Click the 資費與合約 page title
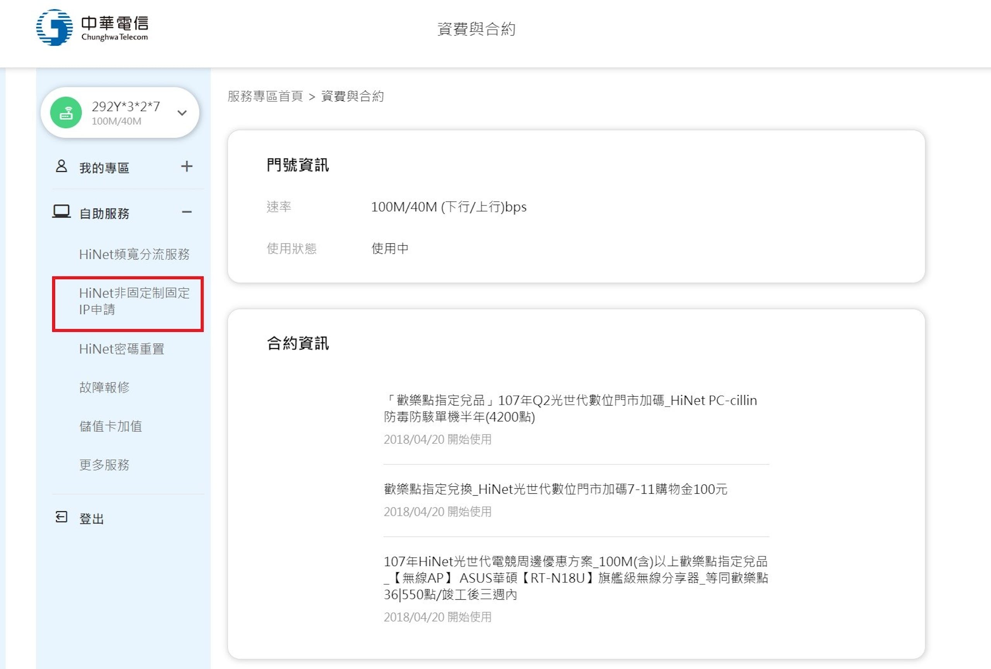This screenshot has width=991, height=669. (477, 29)
